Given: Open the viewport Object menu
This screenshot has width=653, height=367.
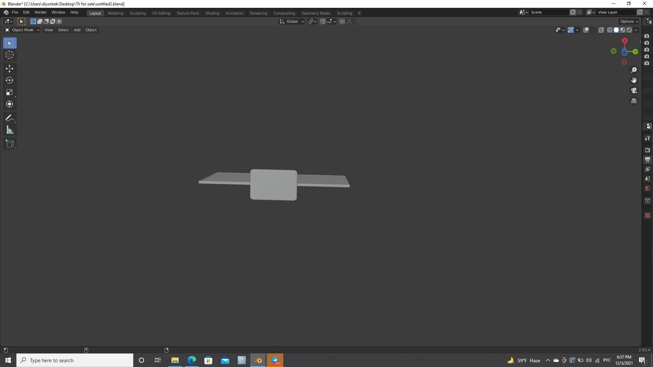Looking at the screenshot, I should [91, 30].
